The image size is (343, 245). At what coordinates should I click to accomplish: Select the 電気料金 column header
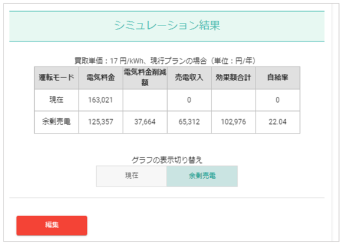coord(101,78)
